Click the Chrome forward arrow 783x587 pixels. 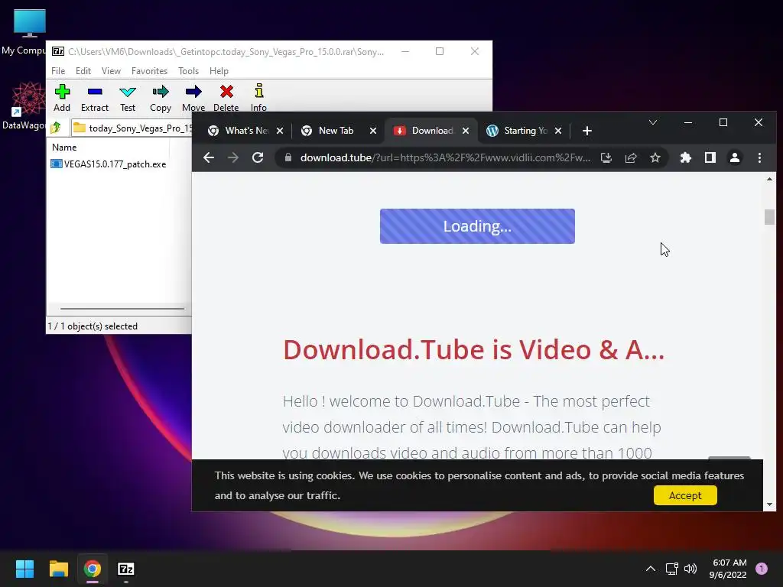233,157
